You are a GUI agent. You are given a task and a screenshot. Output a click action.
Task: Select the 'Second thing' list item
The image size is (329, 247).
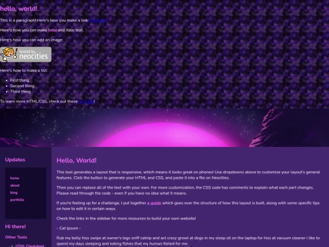coord(23,86)
